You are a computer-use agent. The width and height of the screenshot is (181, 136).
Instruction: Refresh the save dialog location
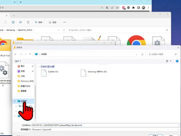click(x=142, y=54)
